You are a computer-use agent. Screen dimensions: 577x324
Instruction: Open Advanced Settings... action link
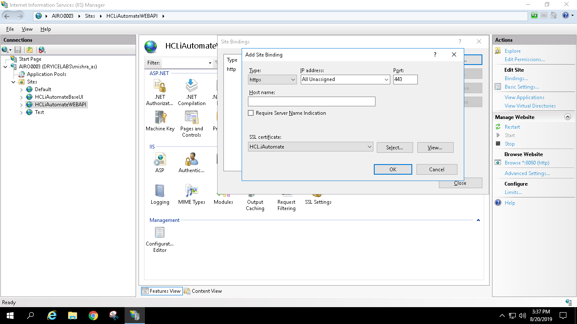tap(527, 173)
